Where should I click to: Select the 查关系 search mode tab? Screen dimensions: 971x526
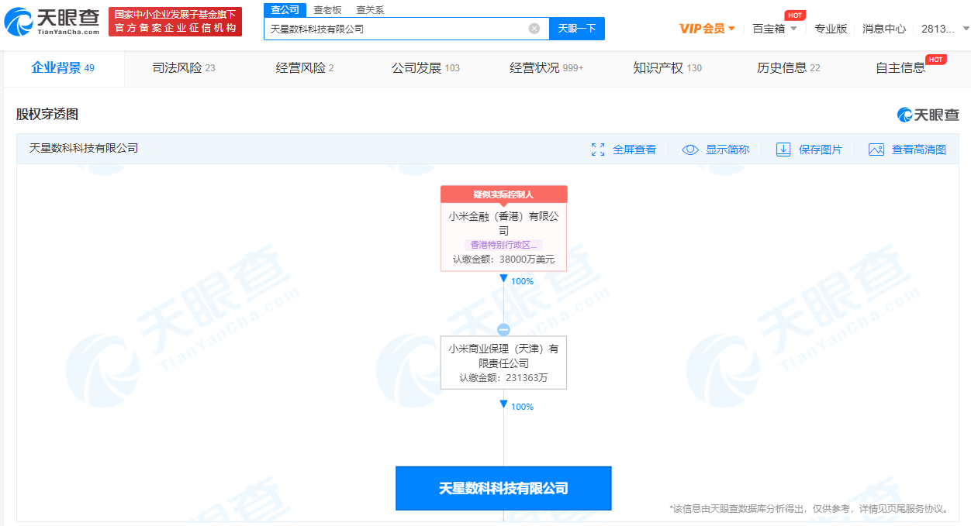tap(370, 10)
